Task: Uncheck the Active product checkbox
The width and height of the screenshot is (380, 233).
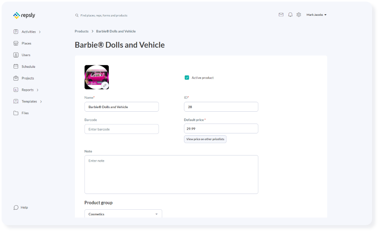Action: [187, 78]
